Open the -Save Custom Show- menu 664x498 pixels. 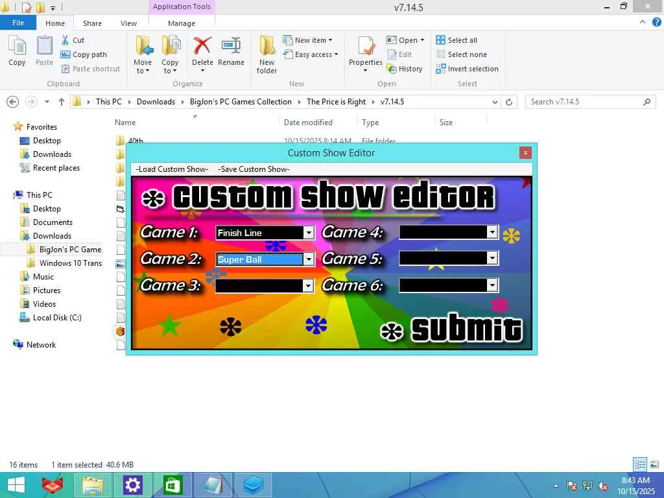pos(254,169)
